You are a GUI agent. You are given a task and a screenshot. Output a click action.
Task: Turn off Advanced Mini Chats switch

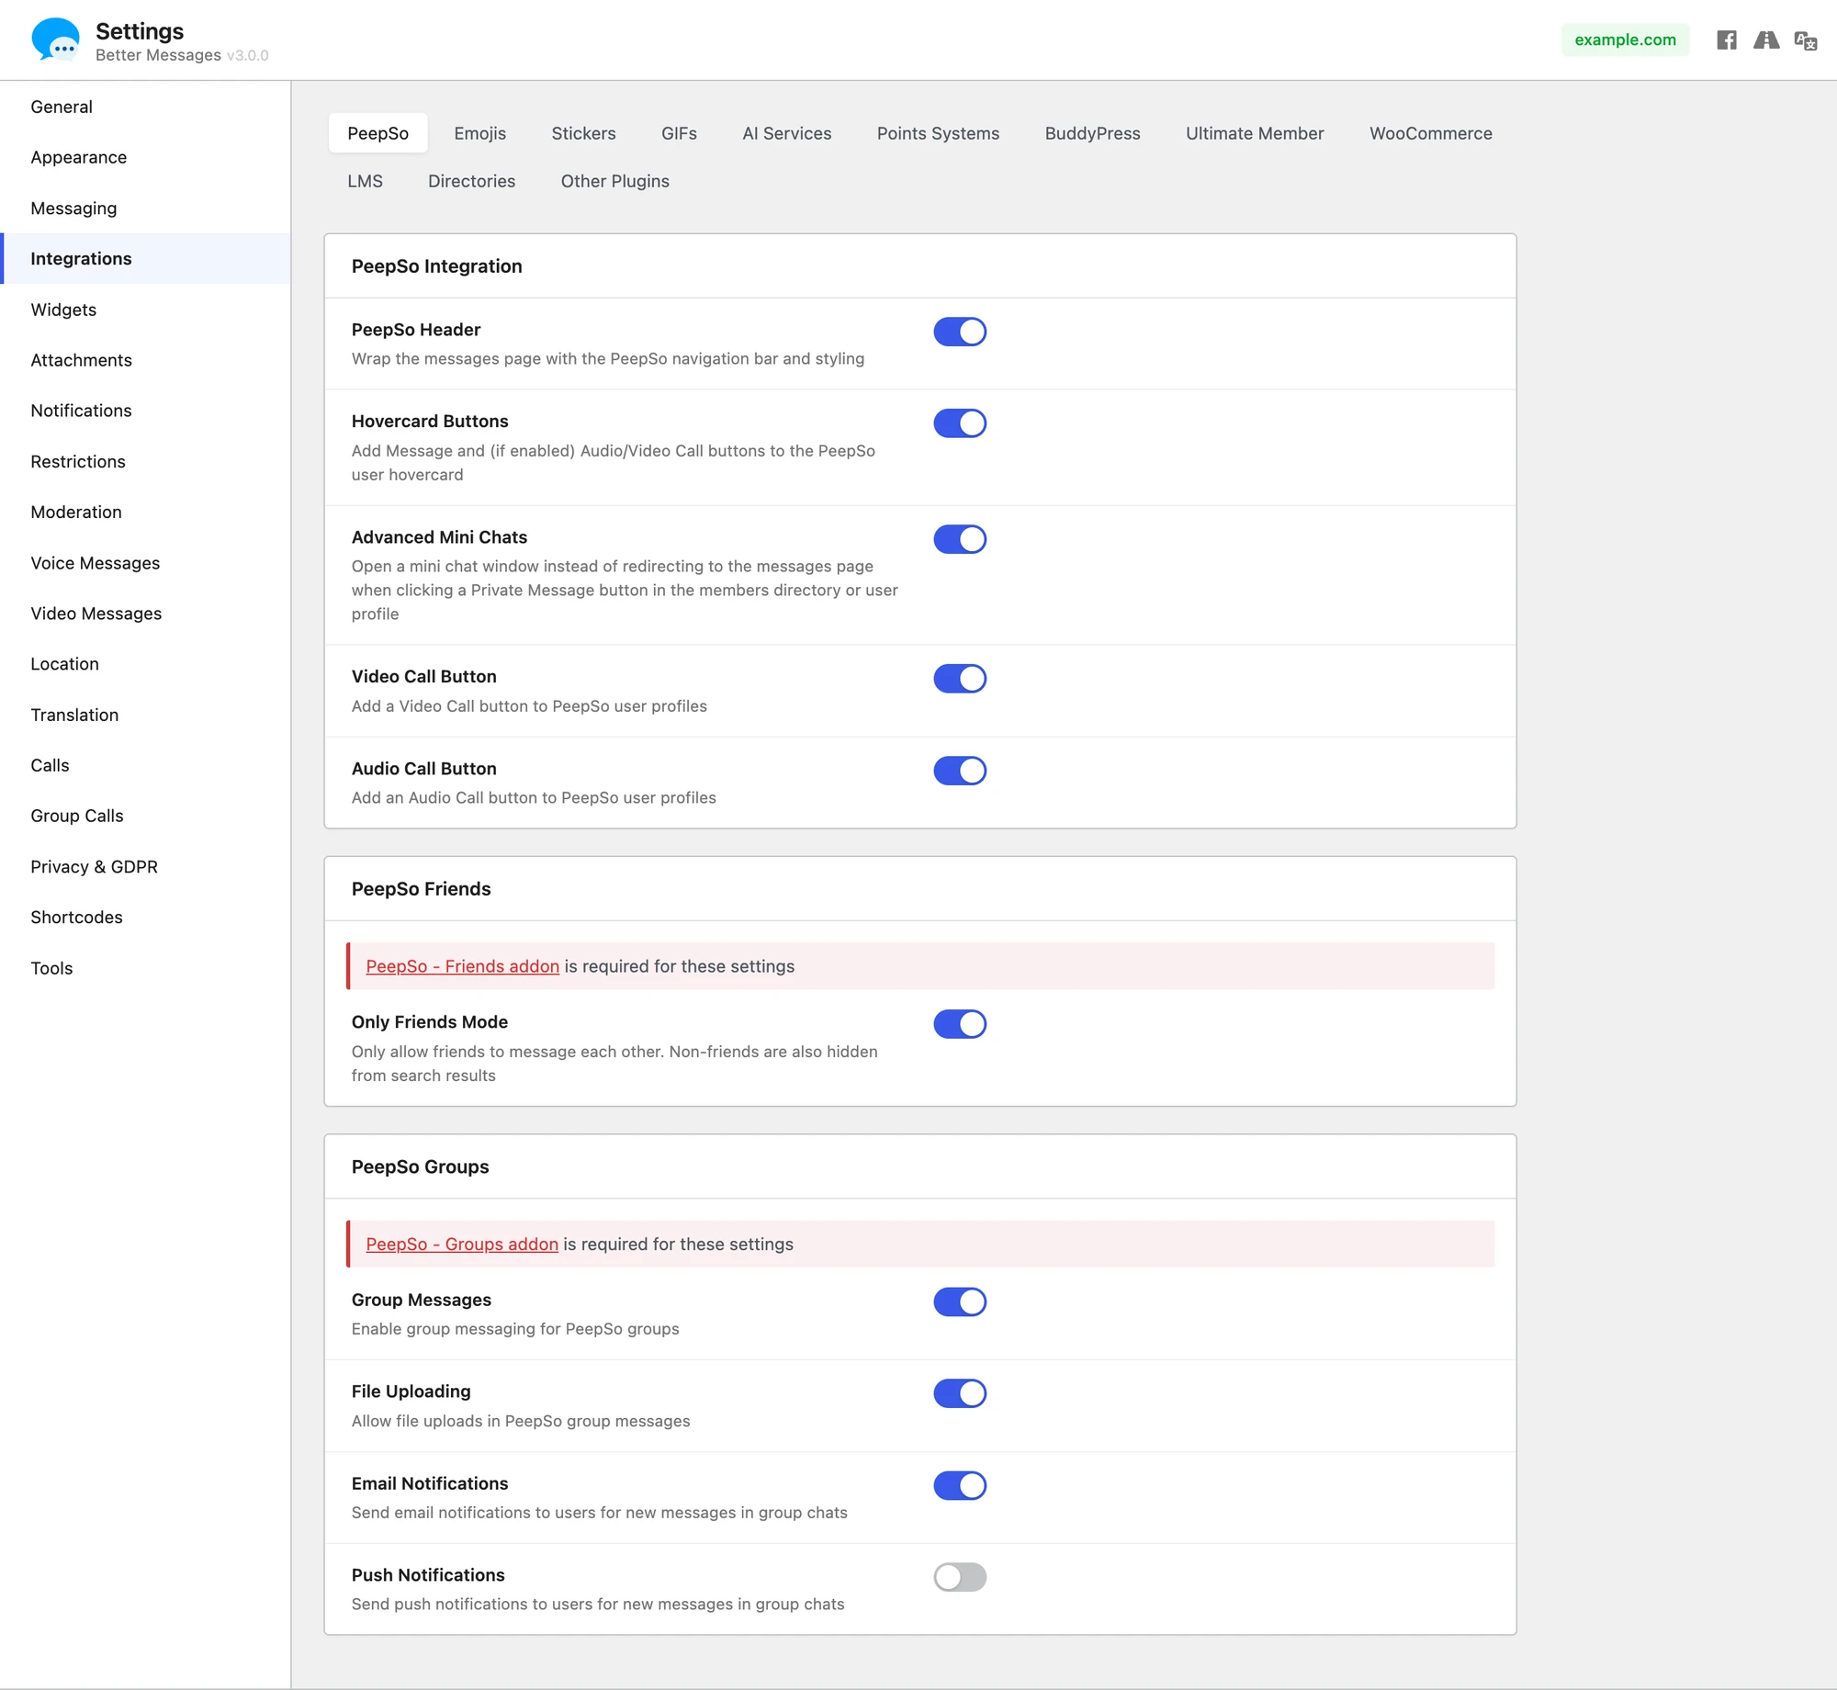(x=960, y=539)
